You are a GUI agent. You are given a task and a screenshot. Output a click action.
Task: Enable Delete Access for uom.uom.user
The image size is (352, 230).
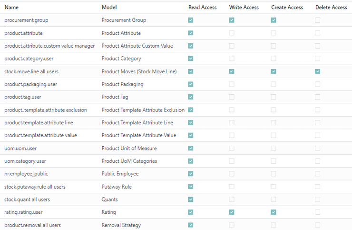click(x=317, y=148)
